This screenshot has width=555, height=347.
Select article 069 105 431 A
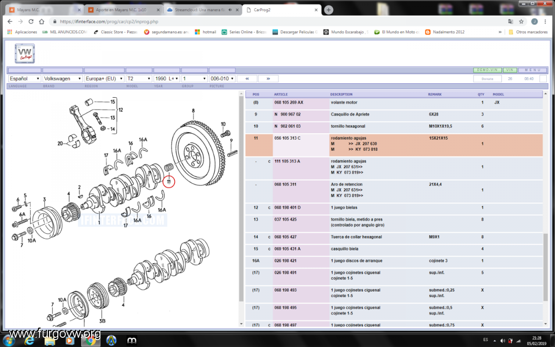(x=287, y=249)
